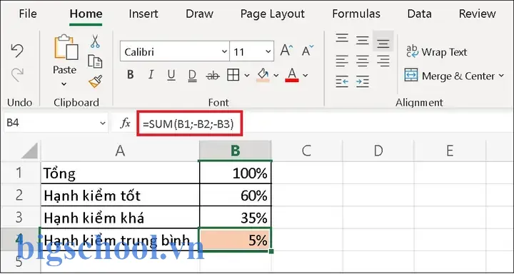
Task: Select row 1 header
Action: pos(20,173)
